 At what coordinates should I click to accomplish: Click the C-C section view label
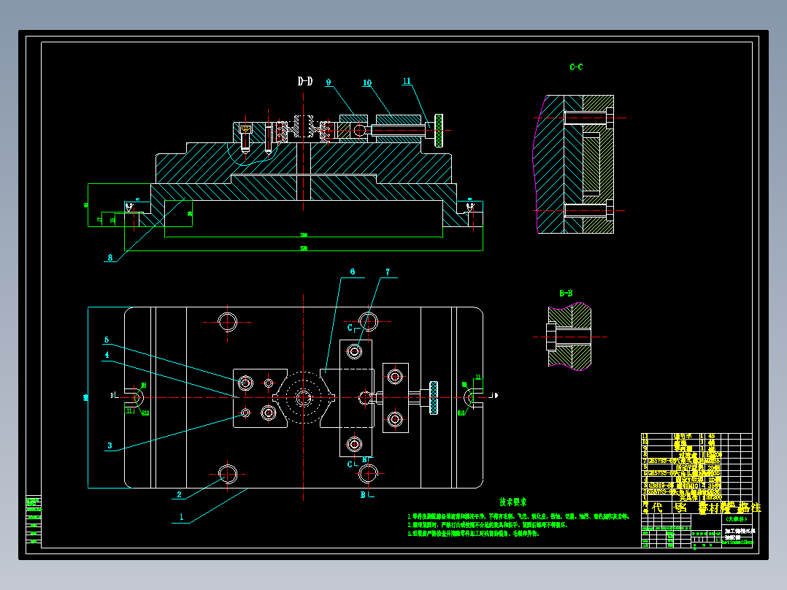pyautogui.click(x=576, y=66)
